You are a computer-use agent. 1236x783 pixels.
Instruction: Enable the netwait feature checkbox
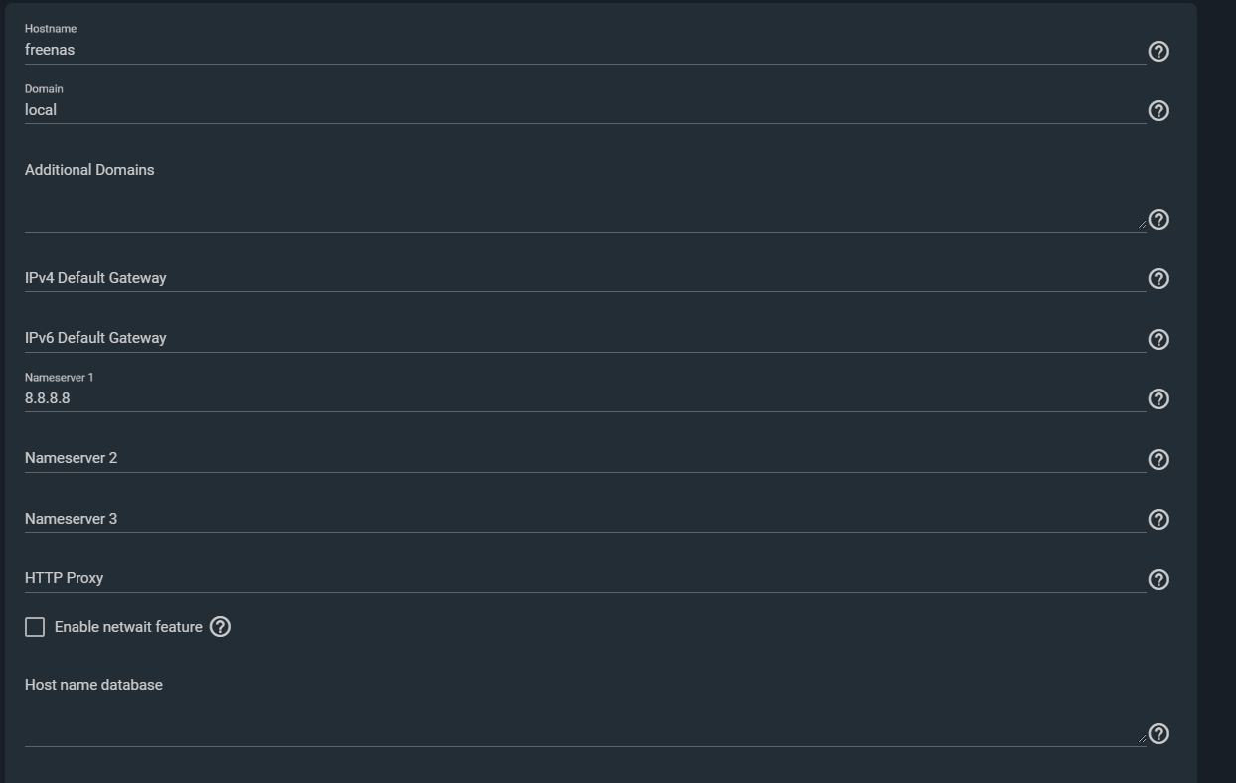35,627
